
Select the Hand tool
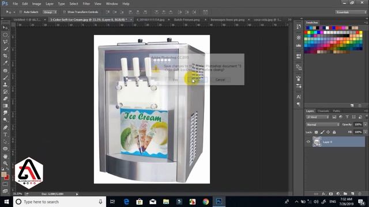tap(5, 156)
